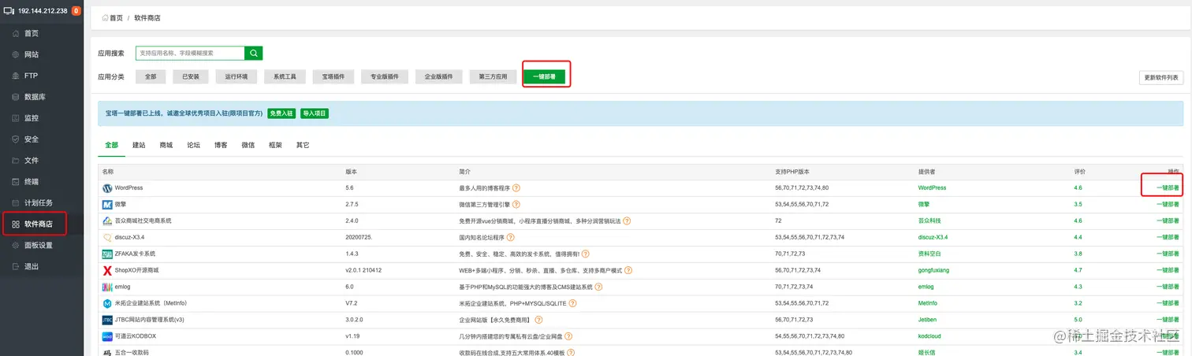The image size is (1192, 356).
Task: Click the MetInfo logo icon
Action: 107,303
